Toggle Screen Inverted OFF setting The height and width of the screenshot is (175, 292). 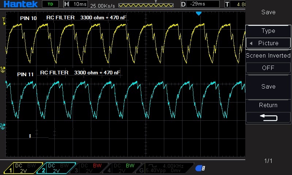(x=268, y=68)
